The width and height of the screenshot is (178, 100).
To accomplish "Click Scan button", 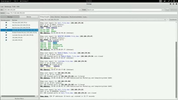I will (x=167, y=10).
